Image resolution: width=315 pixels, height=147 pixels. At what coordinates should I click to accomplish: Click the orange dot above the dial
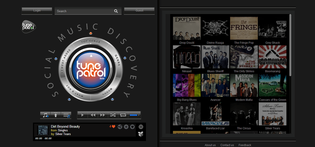tap(91, 33)
